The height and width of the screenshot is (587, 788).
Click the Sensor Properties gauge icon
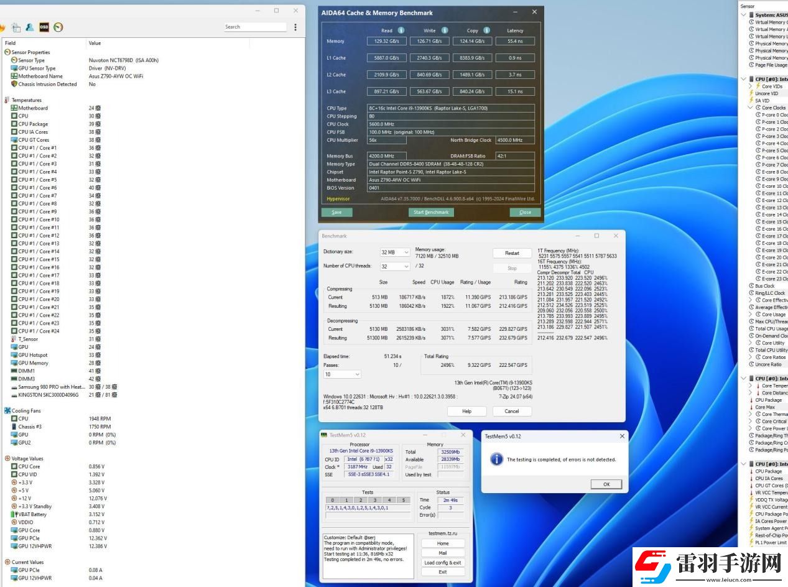7,52
